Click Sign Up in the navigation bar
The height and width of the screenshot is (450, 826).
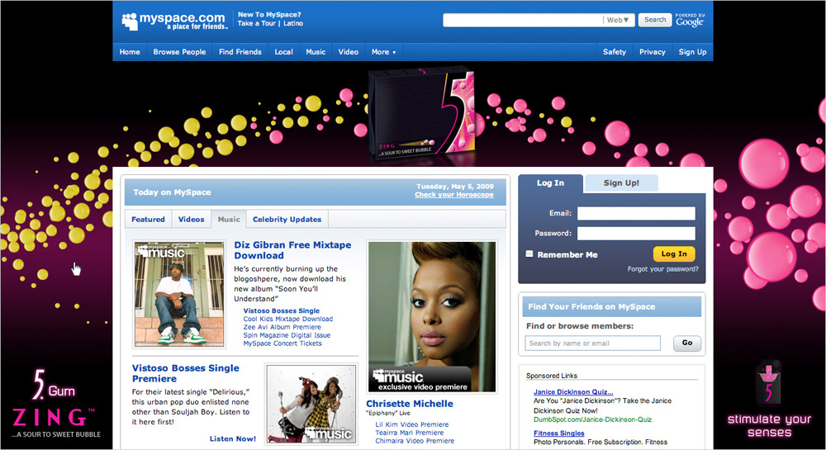692,52
